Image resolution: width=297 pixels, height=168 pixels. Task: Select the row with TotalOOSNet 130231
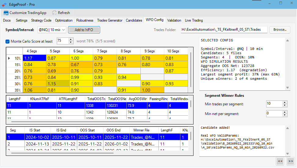click(97, 106)
